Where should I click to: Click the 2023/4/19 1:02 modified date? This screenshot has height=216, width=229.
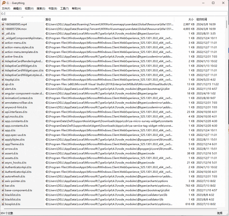coord(206,93)
